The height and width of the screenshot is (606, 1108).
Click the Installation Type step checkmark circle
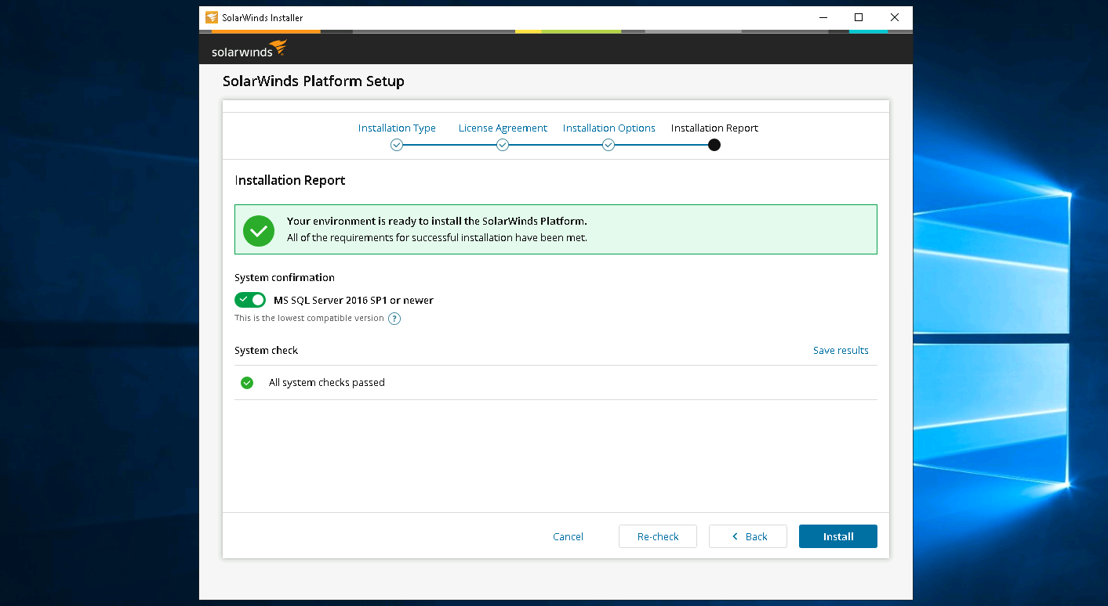coord(397,145)
